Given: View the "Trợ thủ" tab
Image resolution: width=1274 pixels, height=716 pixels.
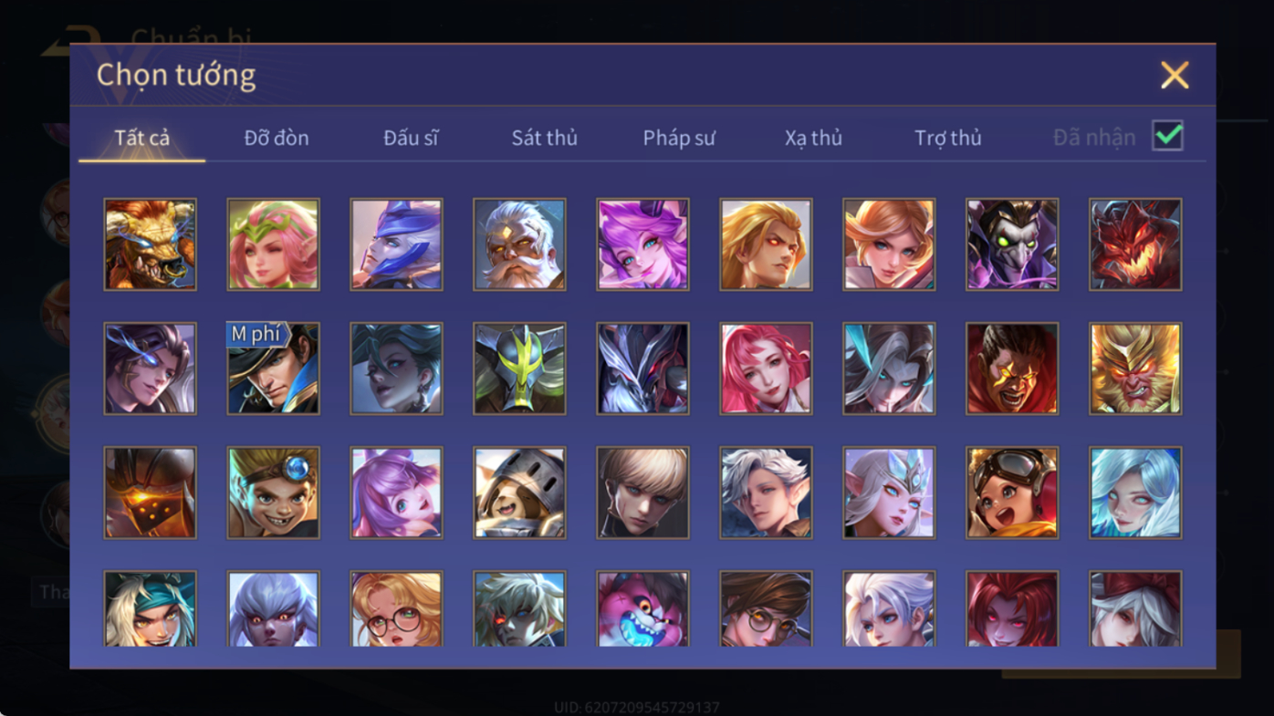Looking at the screenshot, I should tap(947, 138).
